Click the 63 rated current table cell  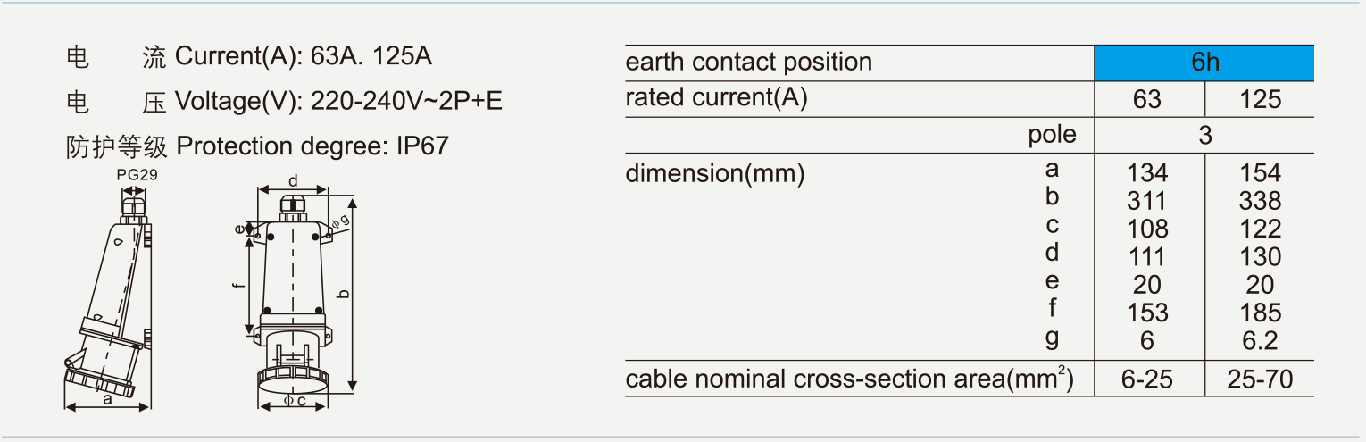pyautogui.click(x=1147, y=99)
